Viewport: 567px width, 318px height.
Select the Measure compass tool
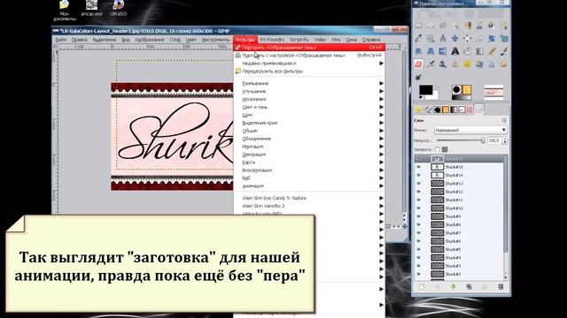[443, 39]
